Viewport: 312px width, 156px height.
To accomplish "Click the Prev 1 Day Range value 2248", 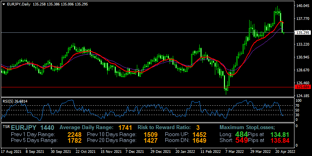I will click(74, 134).
